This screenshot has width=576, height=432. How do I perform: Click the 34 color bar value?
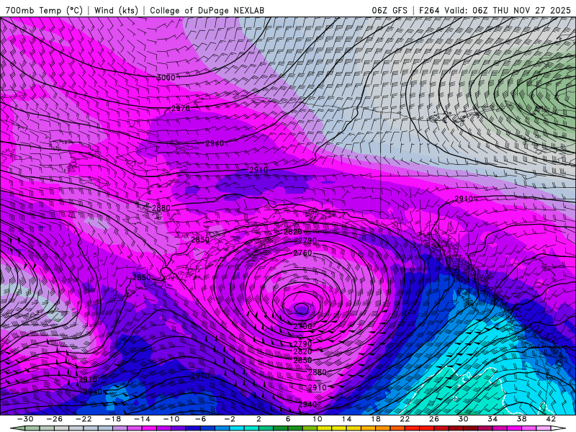[x=492, y=419]
